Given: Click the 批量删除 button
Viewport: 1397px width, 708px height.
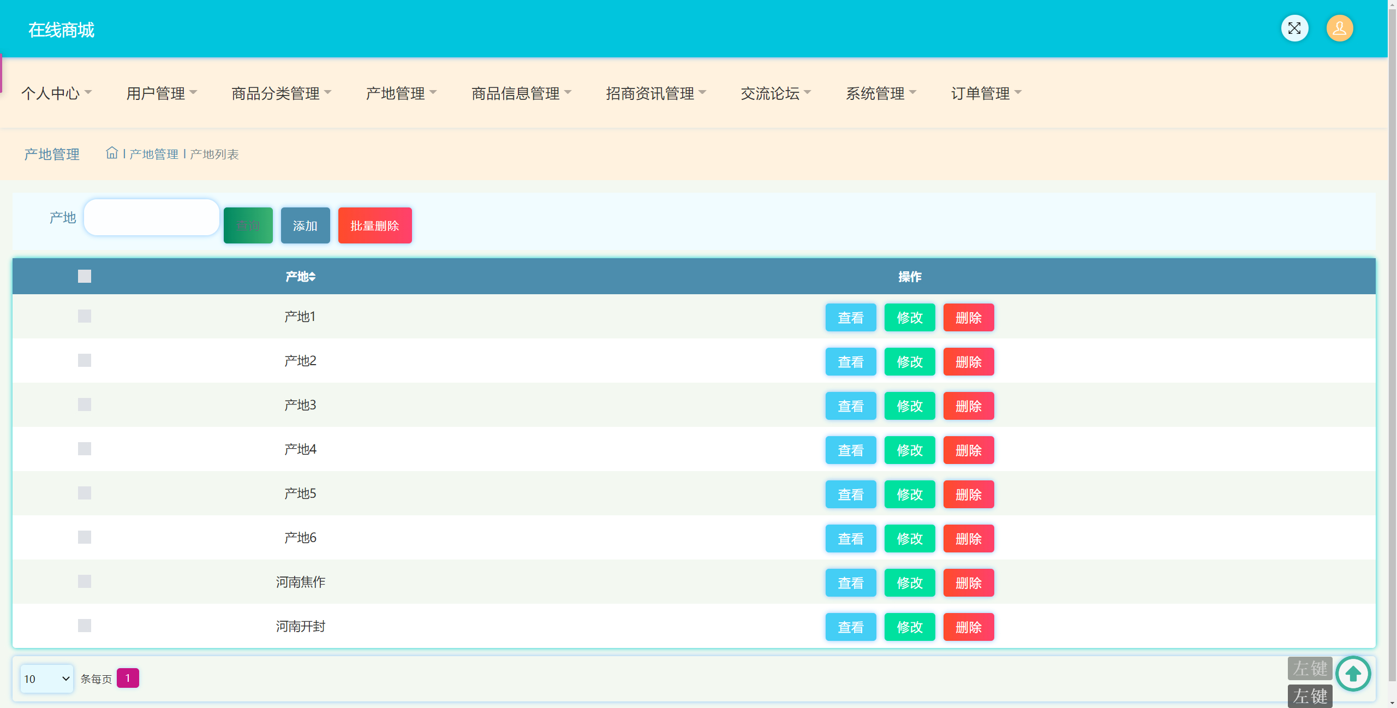Looking at the screenshot, I should coord(374,225).
